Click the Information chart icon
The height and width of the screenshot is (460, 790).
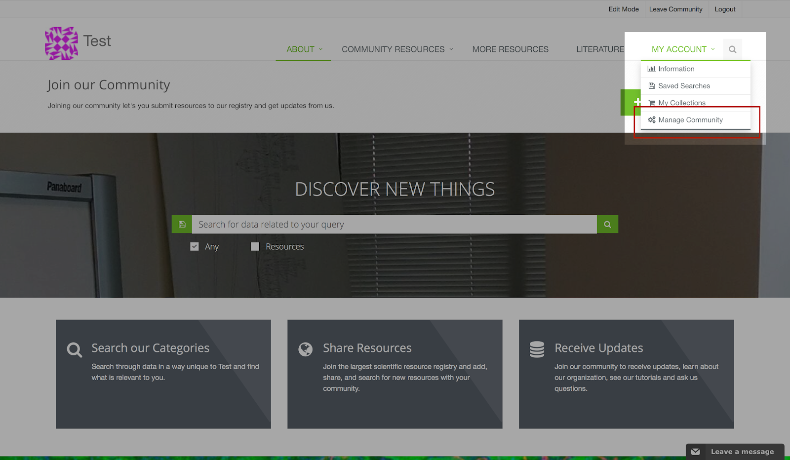coord(652,69)
